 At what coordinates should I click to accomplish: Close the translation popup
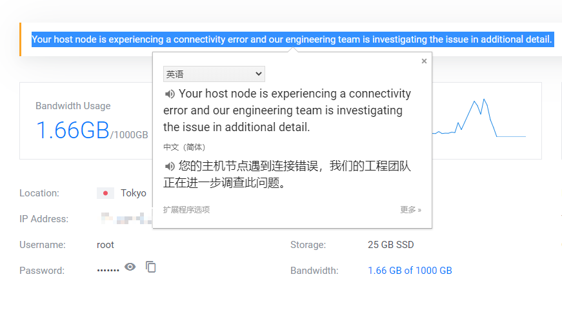[x=424, y=61]
